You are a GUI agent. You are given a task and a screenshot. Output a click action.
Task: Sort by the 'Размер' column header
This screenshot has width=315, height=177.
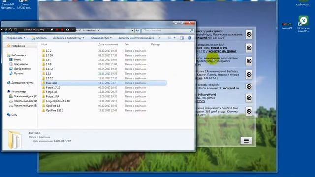coord(156,44)
